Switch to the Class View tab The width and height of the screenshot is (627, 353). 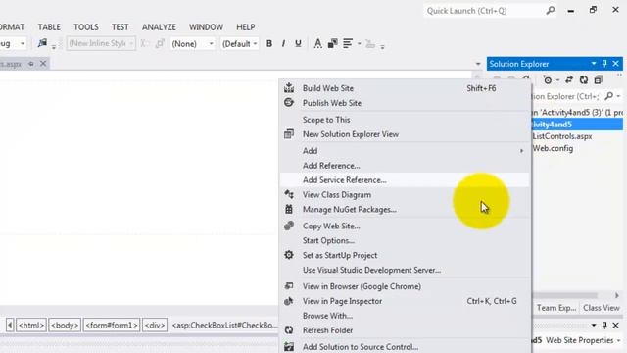click(x=601, y=308)
